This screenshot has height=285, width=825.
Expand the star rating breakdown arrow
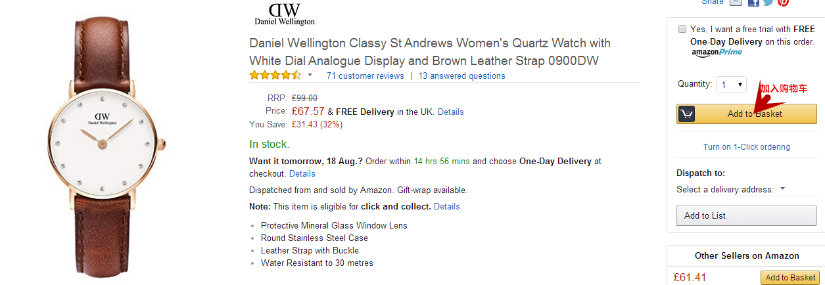(x=310, y=76)
